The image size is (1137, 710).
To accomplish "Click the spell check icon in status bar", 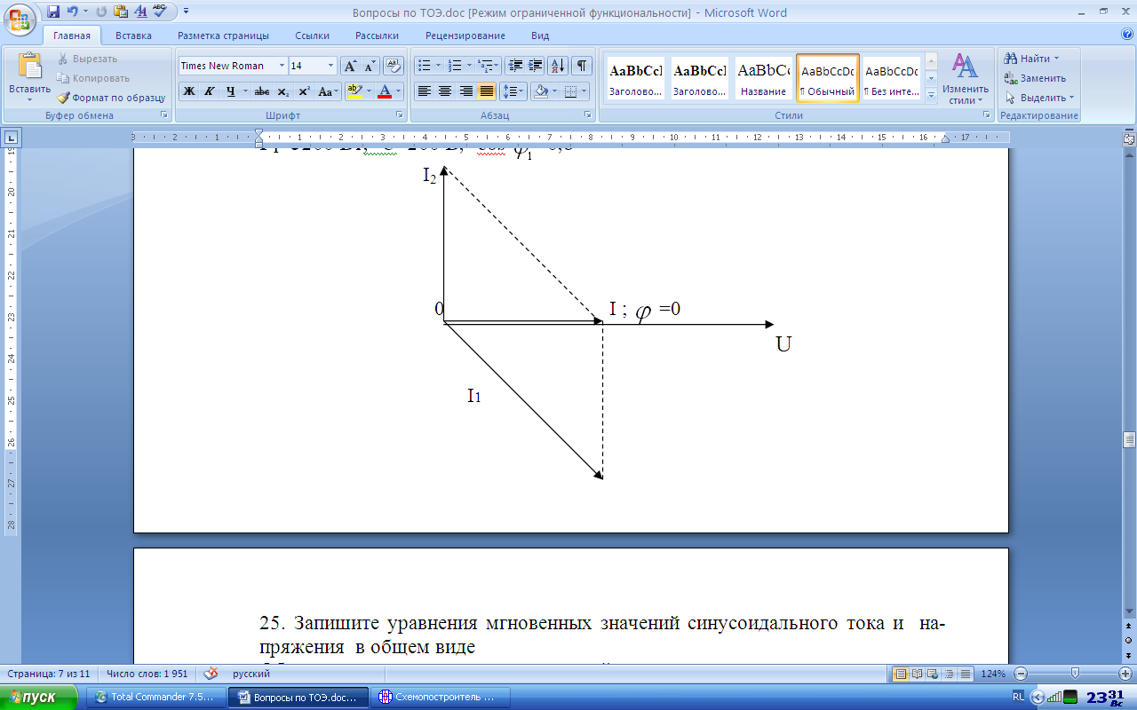I will click(211, 674).
